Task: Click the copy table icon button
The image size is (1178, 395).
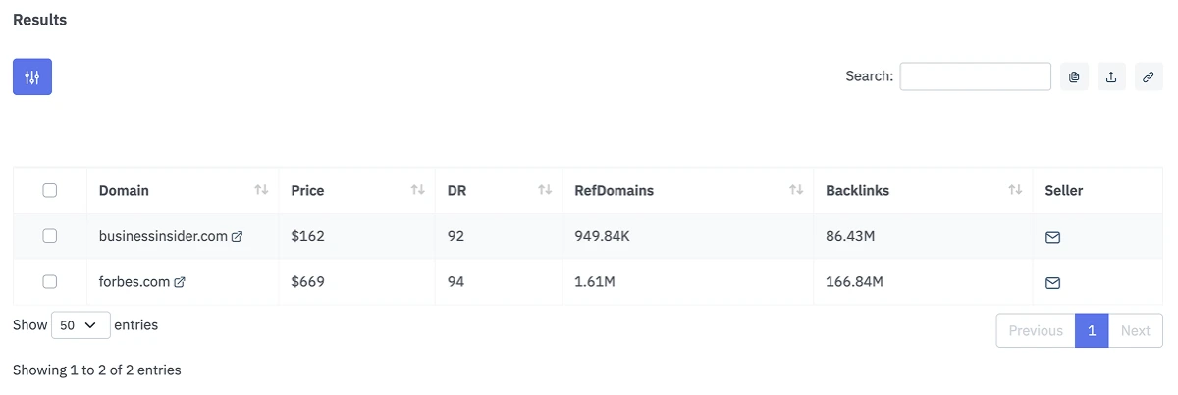Action: [x=1074, y=76]
